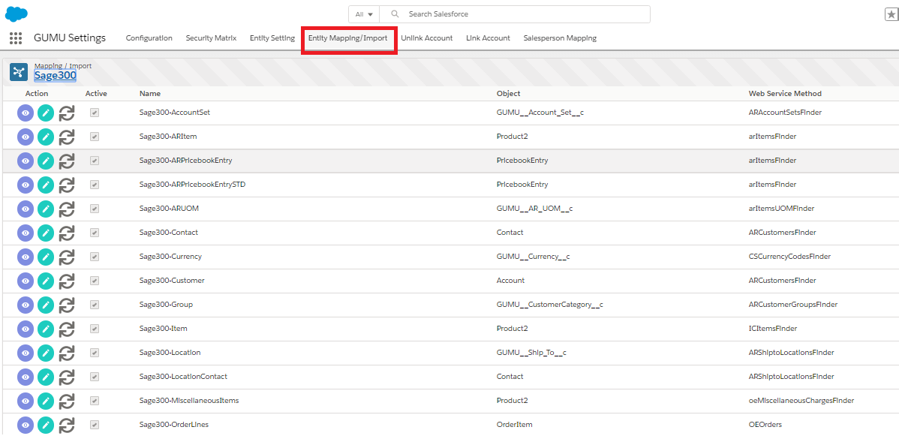Toggle Active checkbox for Sage300-AccountSet
Image resolution: width=899 pixels, height=439 pixels.
click(x=95, y=113)
